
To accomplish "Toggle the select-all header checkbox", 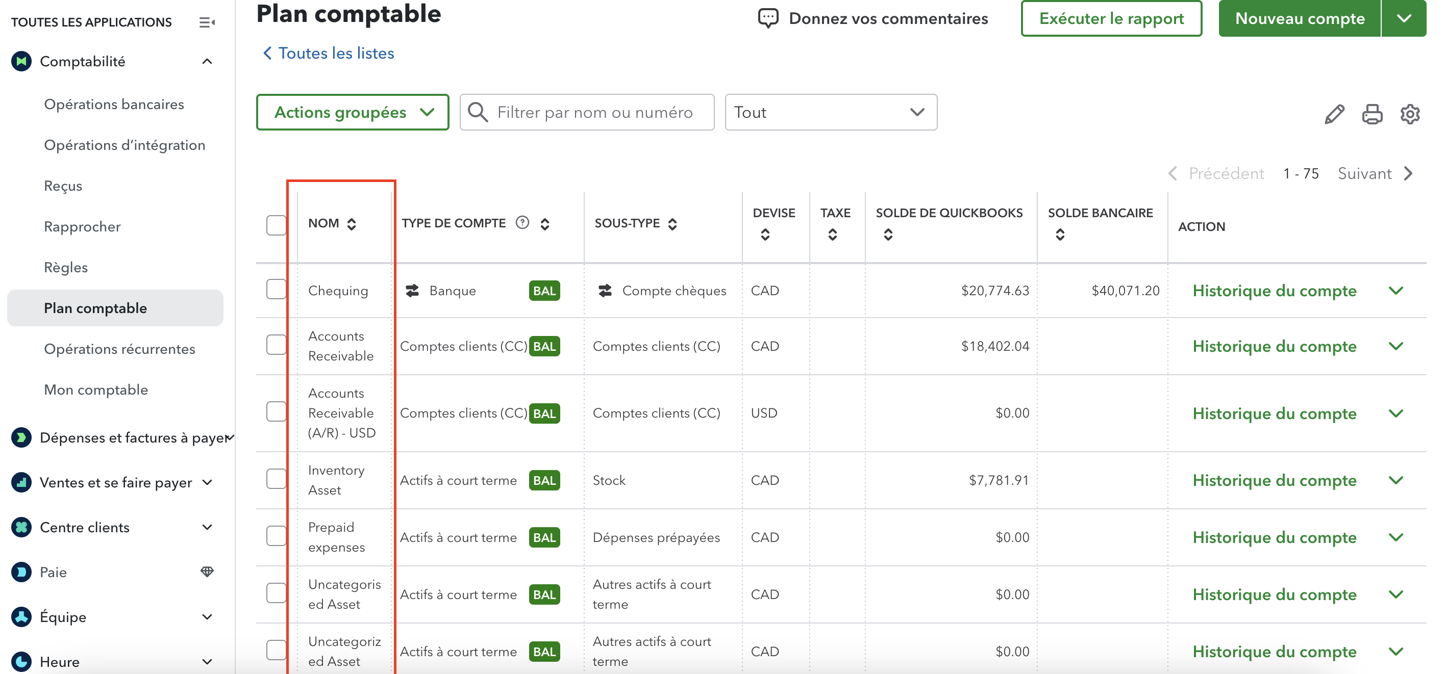I will pos(276,225).
